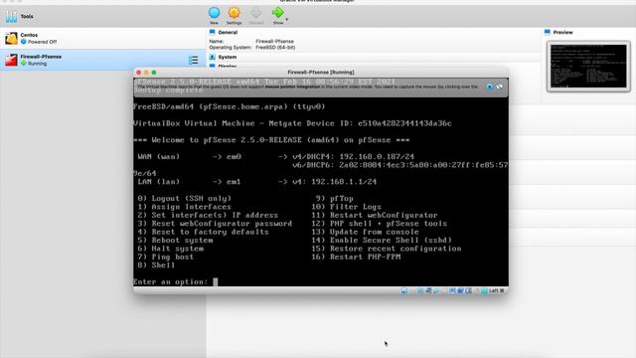Screen dimensions: 636x358
Task: Select the Tools label in sidebar
Action: (x=27, y=17)
